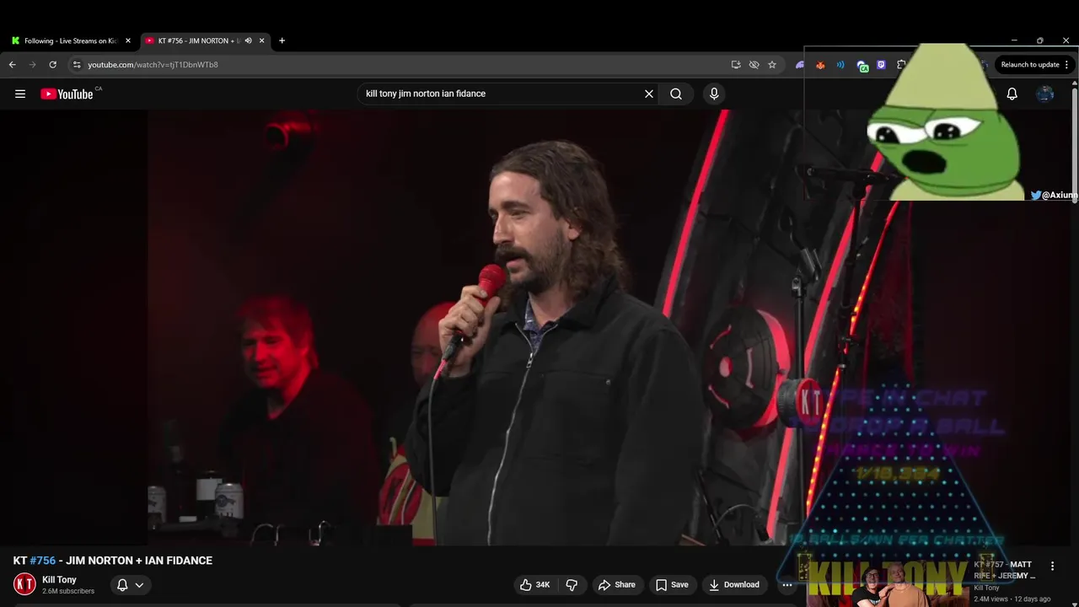Open the extensions puzzle-piece menu
The width and height of the screenshot is (1079, 607).
coord(901,64)
